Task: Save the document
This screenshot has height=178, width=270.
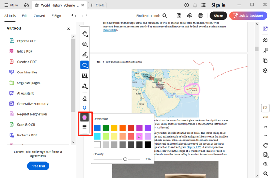Action: (179, 16)
